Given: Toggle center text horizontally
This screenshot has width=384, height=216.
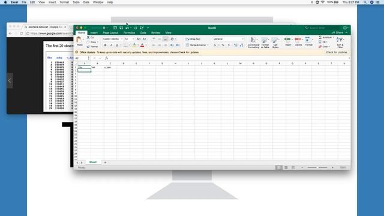Looking at the screenshot, I should [x=160, y=45].
